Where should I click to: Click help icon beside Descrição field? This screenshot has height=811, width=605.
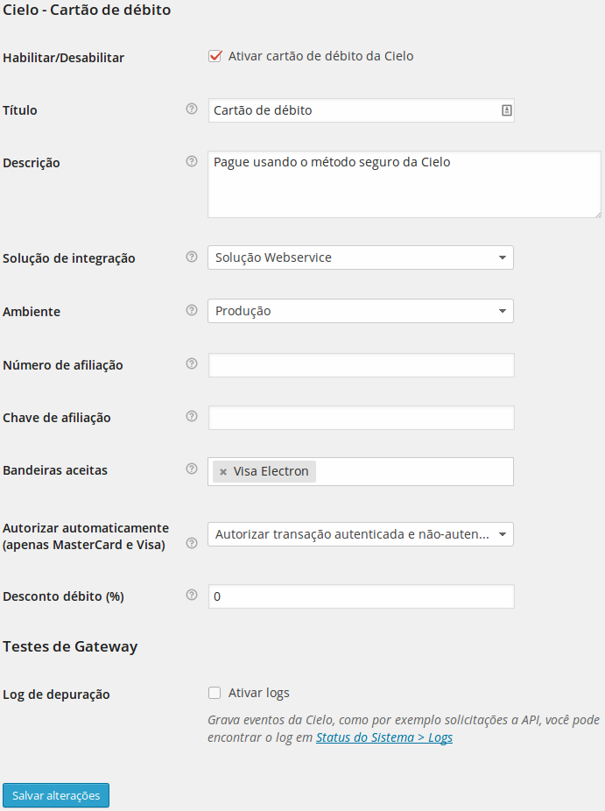192,161
